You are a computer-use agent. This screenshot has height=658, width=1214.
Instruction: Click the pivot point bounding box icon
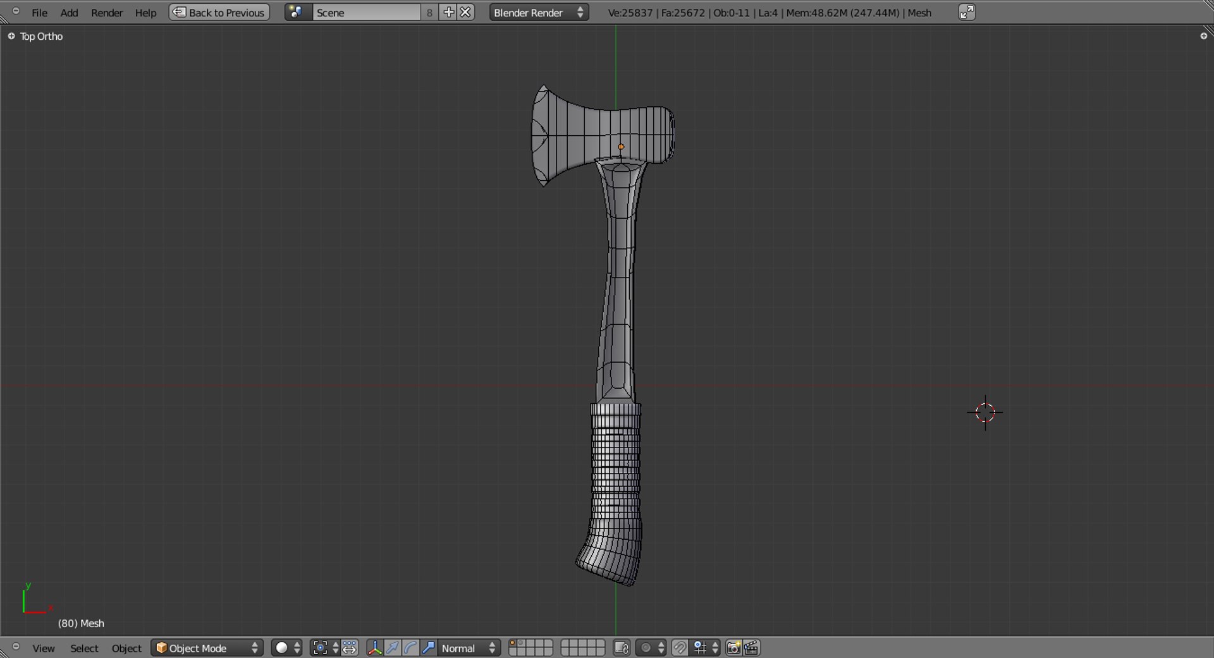pos(324,648)
